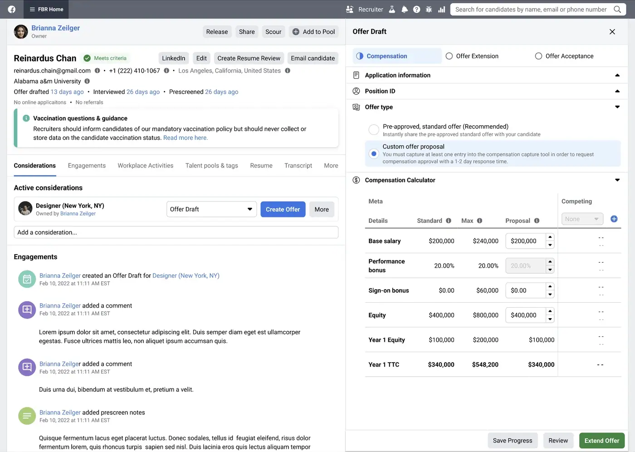This screenshot has height=452, width=635.
Task: Select Custom offer proposal radio
Action: [x=374, y=154]
